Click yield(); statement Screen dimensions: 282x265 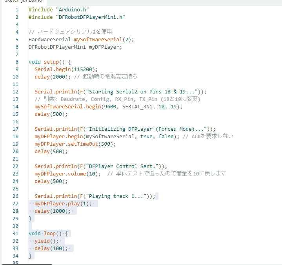[47, 241]
